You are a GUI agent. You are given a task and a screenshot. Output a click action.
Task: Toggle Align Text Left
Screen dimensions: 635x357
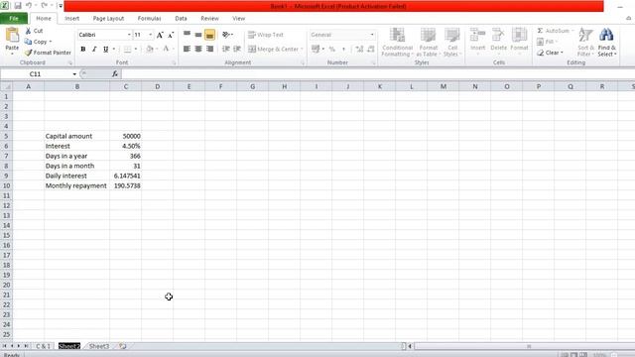click(x=187, y=49)
